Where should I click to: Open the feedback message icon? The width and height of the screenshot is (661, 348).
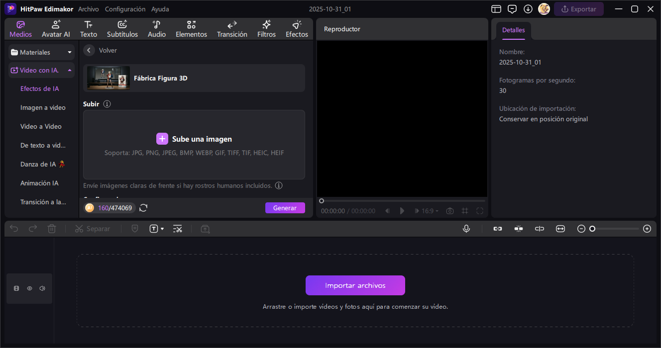[x=512, y=9]
